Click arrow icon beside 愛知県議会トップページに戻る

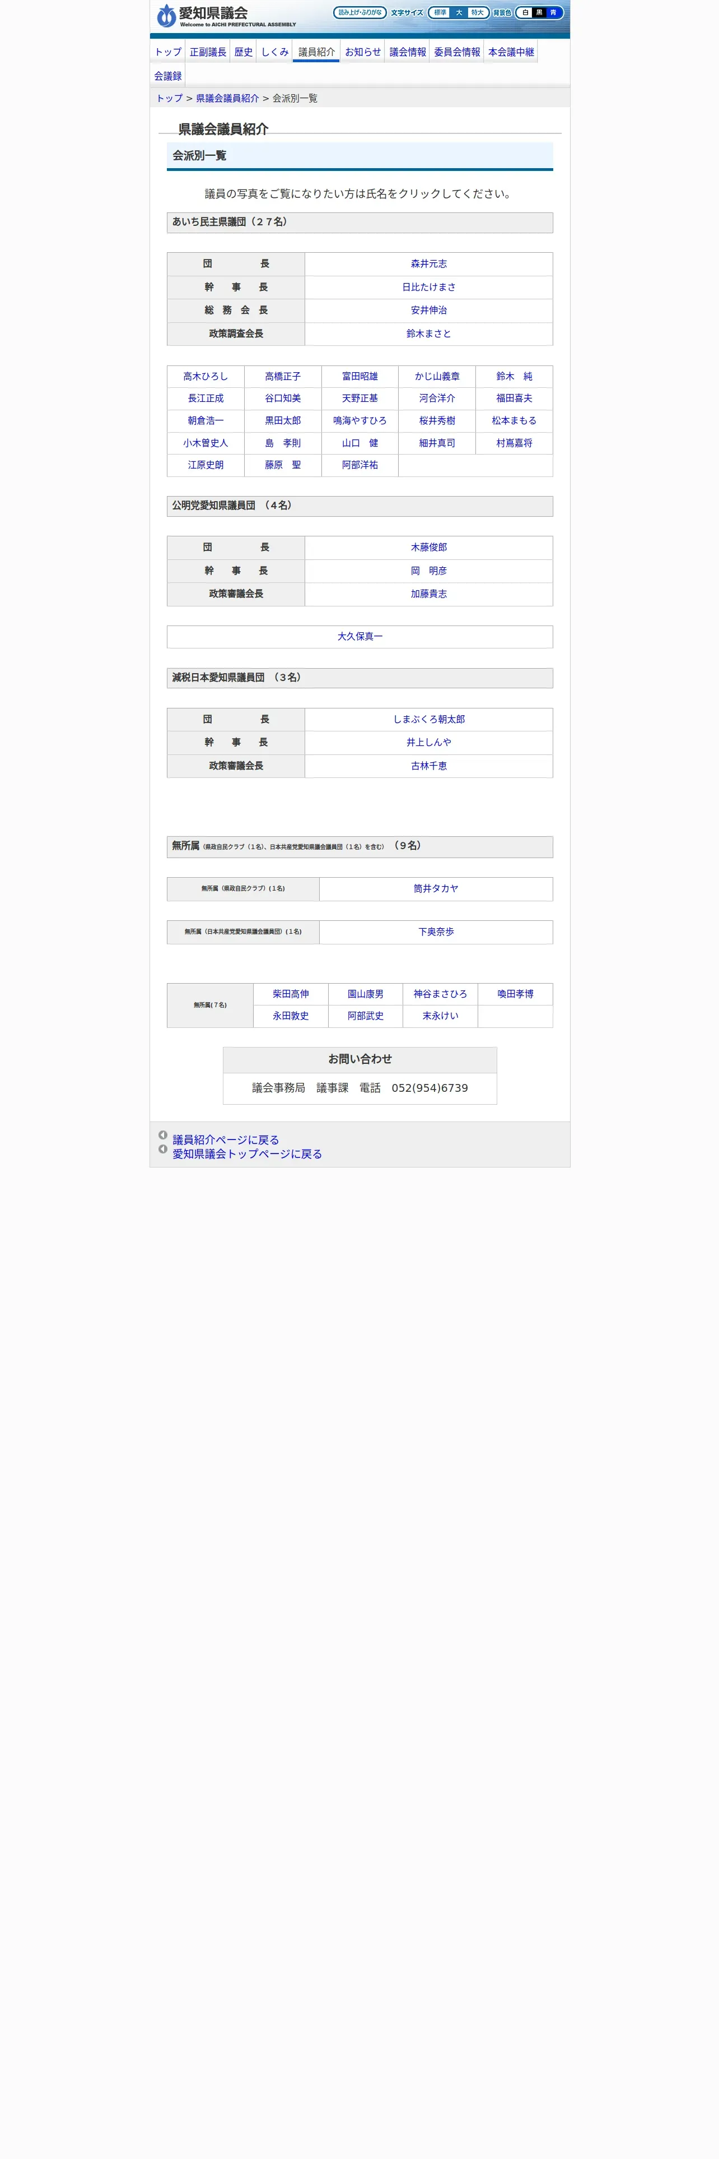[x=162, y=1149]
